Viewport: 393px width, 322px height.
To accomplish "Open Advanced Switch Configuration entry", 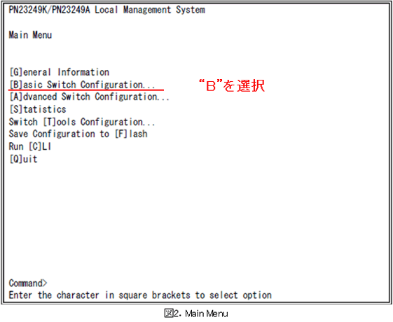I will tap(89, 97).
